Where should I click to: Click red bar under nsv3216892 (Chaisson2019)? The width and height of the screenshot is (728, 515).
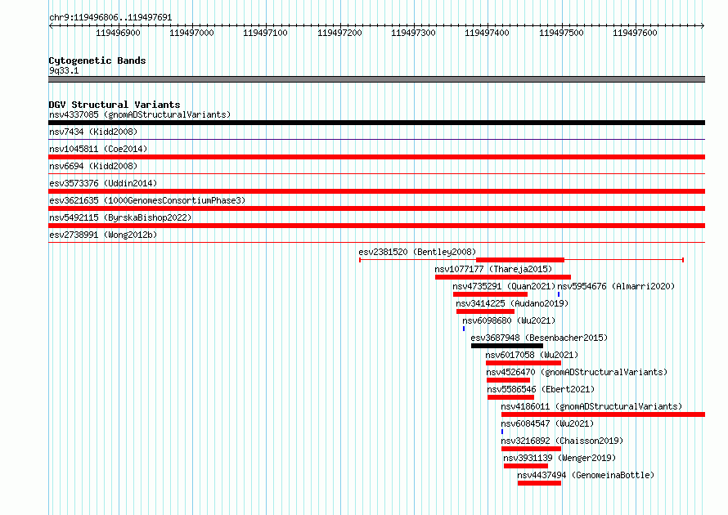531,449
